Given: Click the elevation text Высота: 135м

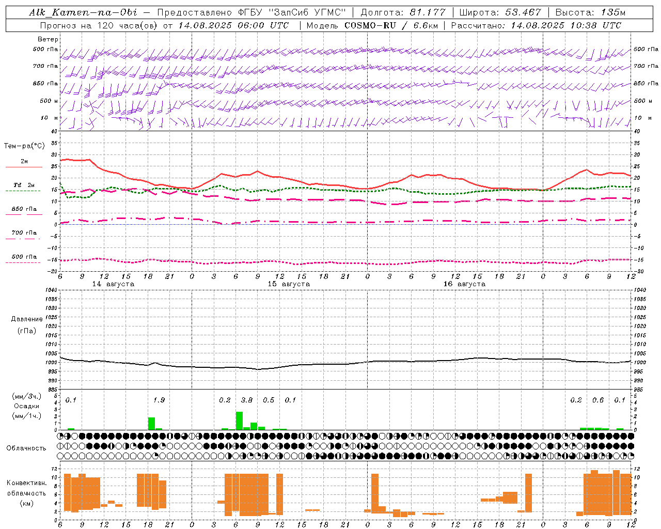Looking at the screenshot, I should click(x=590, y=12).
